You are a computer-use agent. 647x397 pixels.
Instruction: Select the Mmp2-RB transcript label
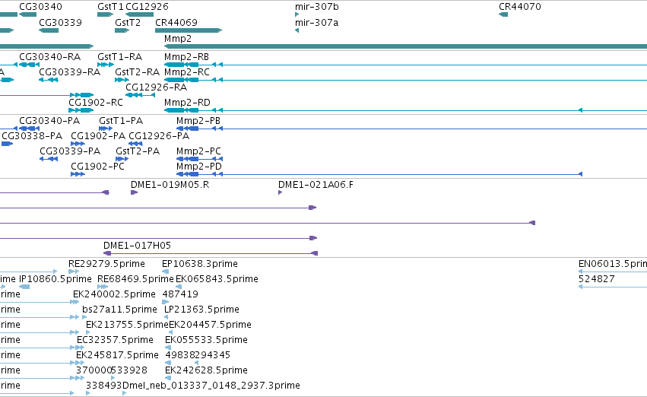pyautogui.click(x=186, y=56)
